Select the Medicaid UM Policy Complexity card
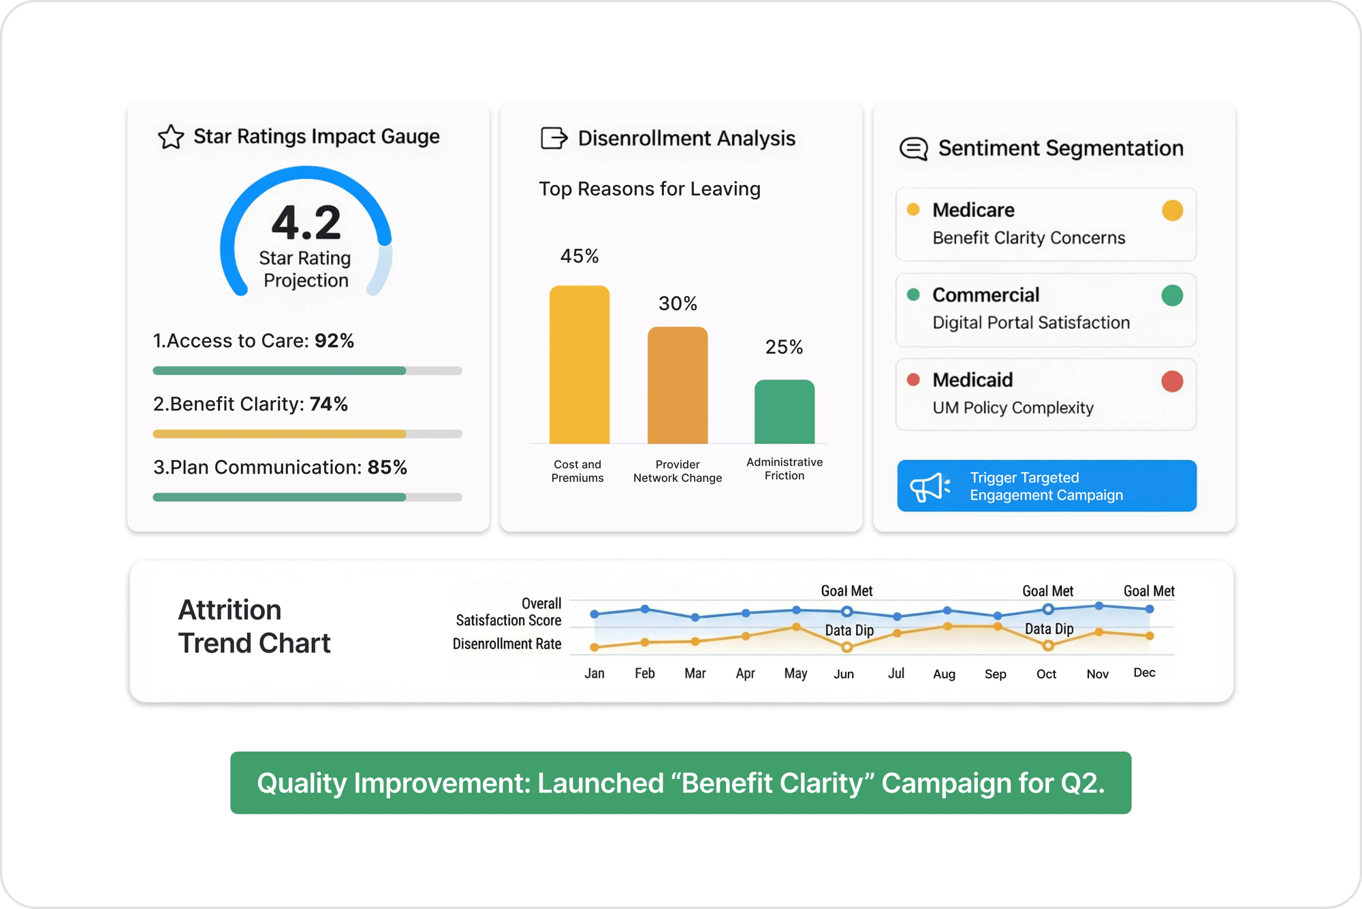Viewport: 1362px width, 909px height. click(x=1045, y=394)
